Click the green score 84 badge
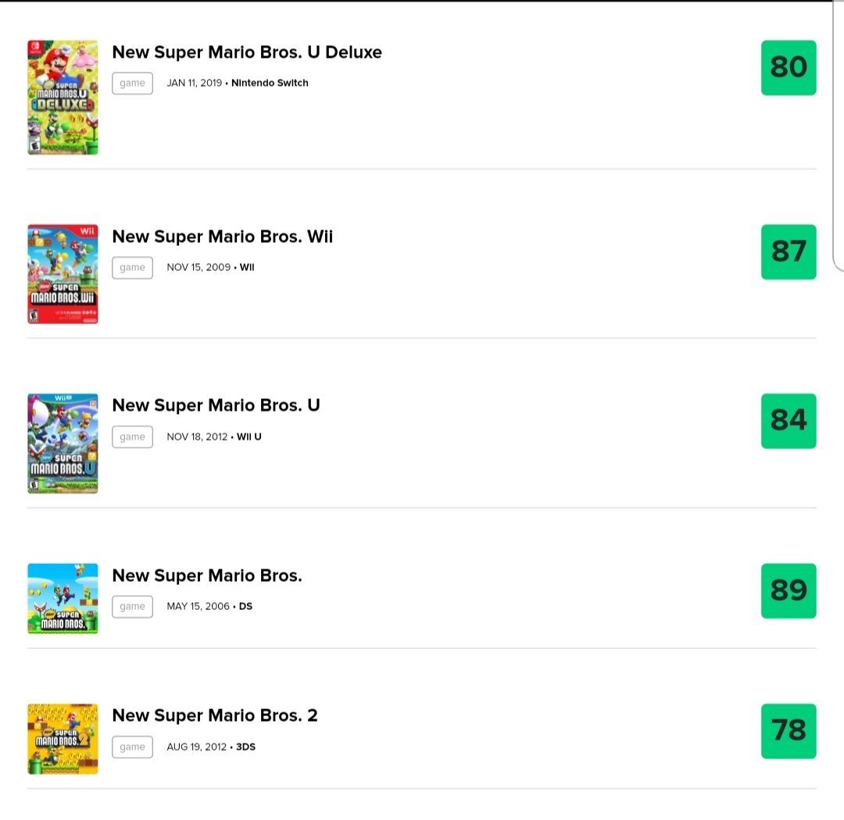This screenshot has width=844, height=820. pos(789,421)
